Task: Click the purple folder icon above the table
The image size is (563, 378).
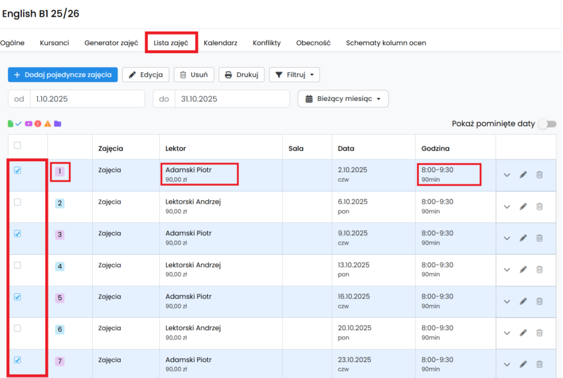Action: pyautogui.click(x=58, y=123)
